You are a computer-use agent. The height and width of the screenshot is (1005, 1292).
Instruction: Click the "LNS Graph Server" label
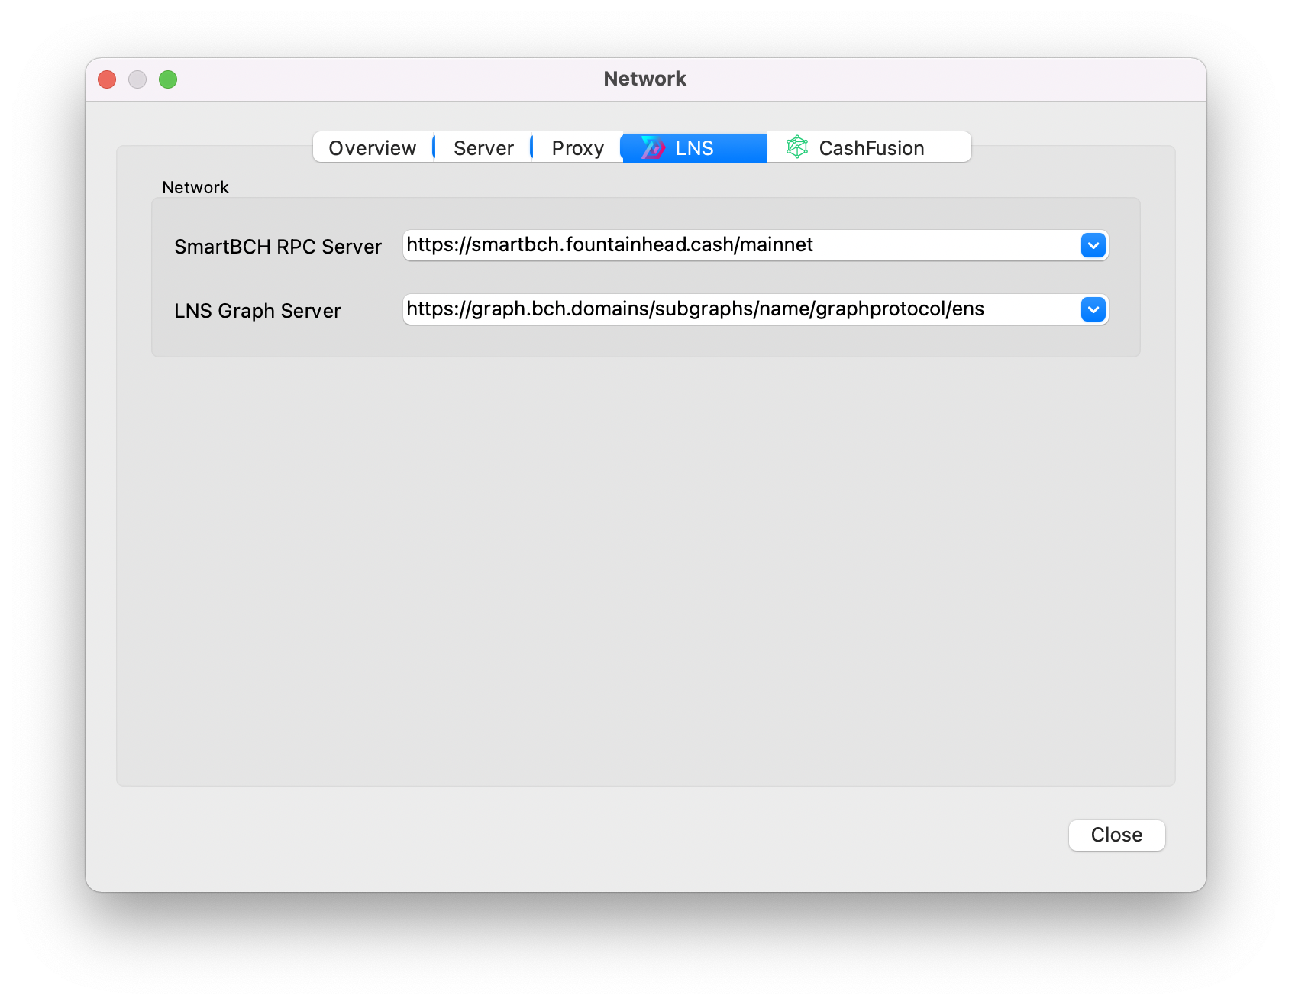pyautogui.click(x=257, y=311)
